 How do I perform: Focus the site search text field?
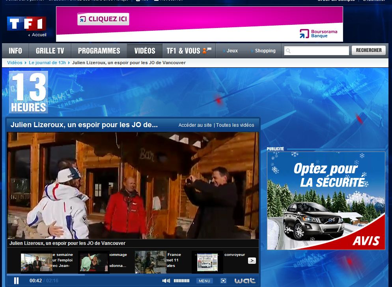coord(317,51)
